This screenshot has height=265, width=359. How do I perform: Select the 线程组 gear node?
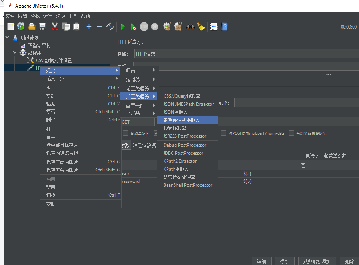(x=35, y=53)
